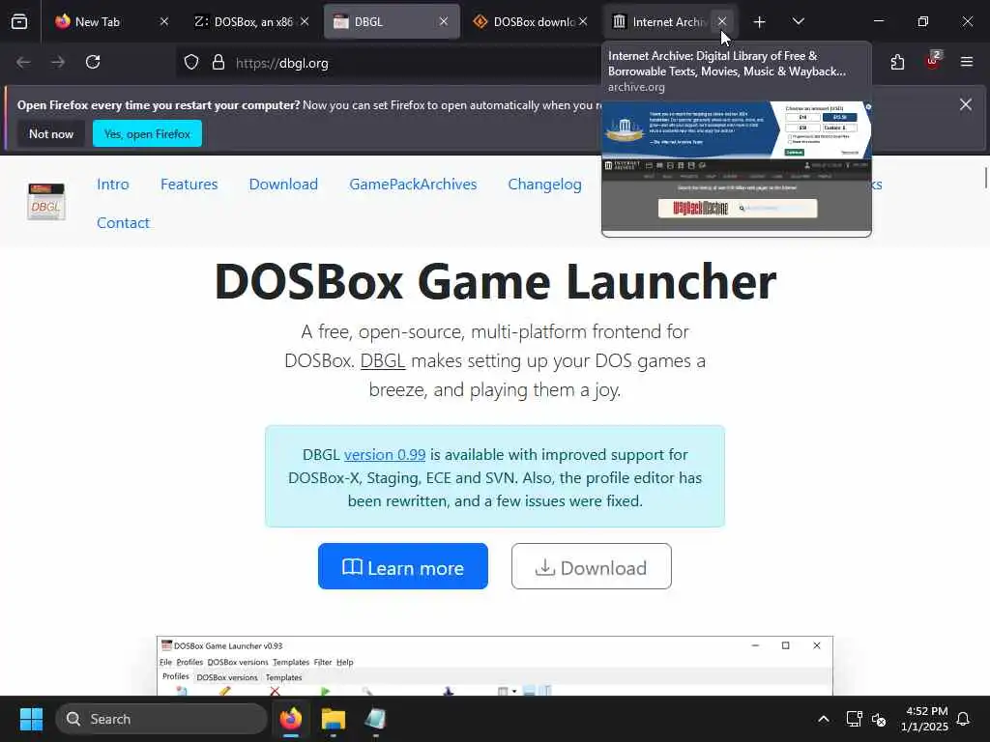Open the Firefox application menu
The height and width of the screenshot is (742, 990).
point(967,62)
